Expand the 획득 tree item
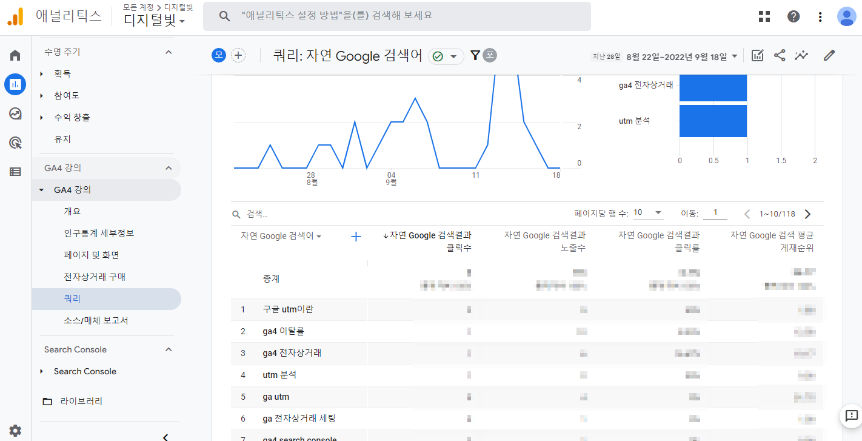862x441 pixels. 41,74
